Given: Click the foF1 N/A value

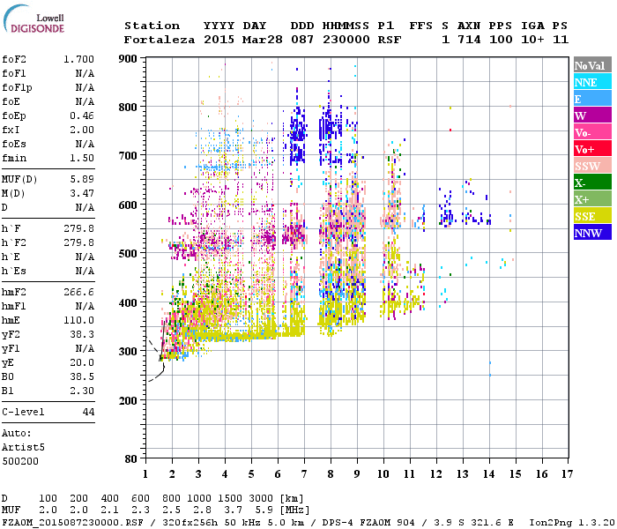Looking at the screenshot, I should click(x=85, y=73).
